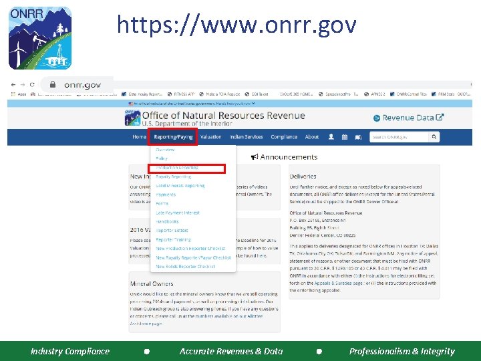Open the Reporting/Paying navigation menu

[x=173, y=137]
